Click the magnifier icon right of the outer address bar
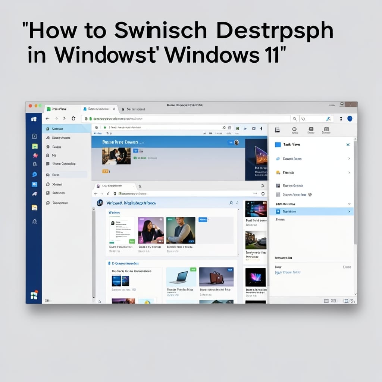Screen dimensions: 382x382 click(295, 119)
